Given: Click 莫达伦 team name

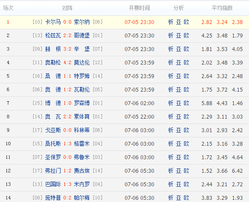Looking at the screenshot, I should (82, 62).
